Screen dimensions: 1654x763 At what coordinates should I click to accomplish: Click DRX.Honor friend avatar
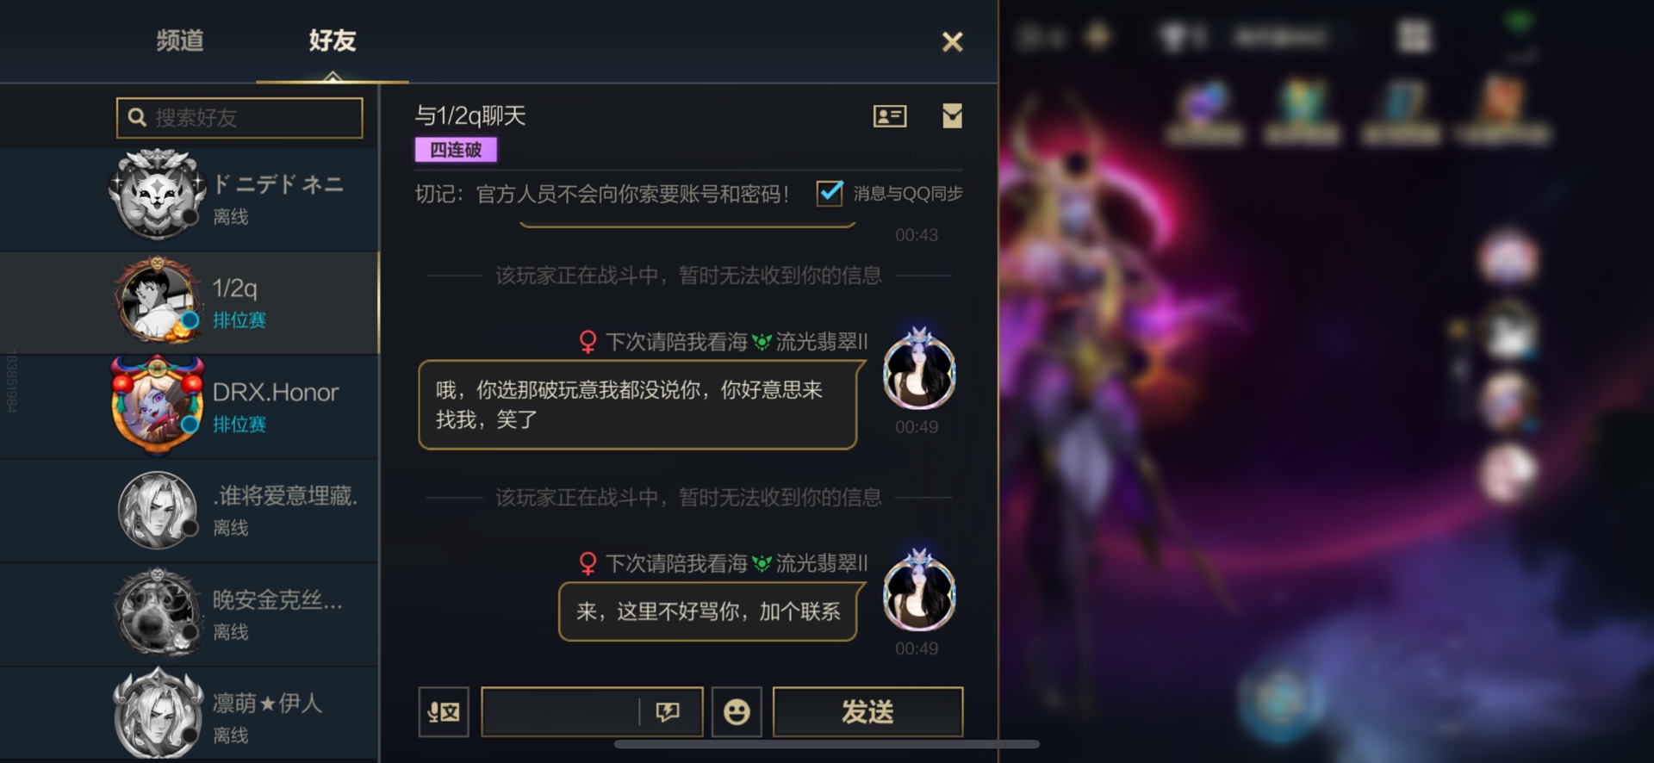157,406
